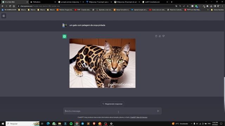Open Spotify from the taskbar
The height and width of the screenshot is (126, 225).
pos(71,124)
